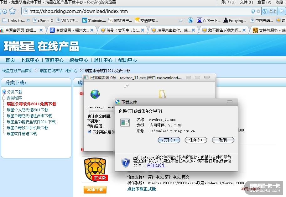The image size is (286, 197).
Task: Click the Sogou logo in 下载文件 title bar
Action: [x=118, y=102]
